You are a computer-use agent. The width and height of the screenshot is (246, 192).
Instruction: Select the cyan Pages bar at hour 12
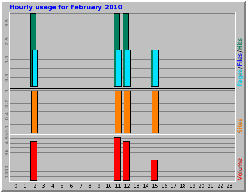click(x=128, y=68)
